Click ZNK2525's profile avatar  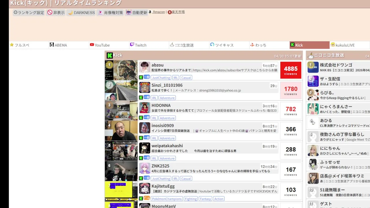tap(145, 168)
